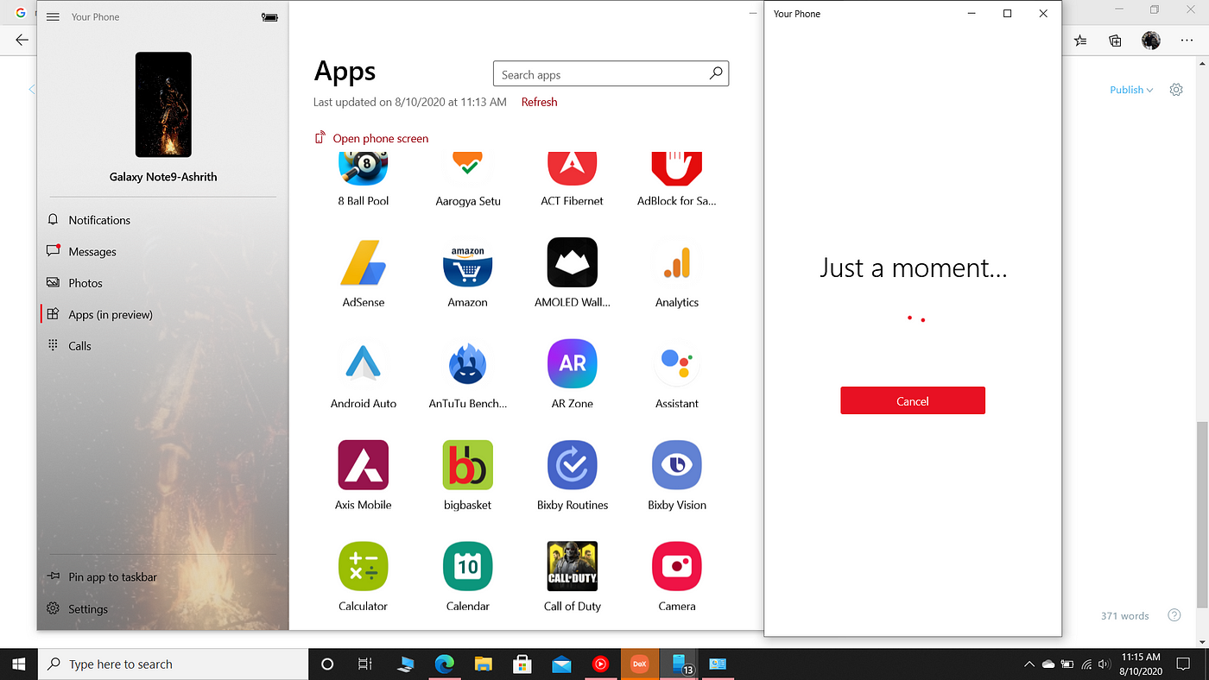1209x680 pixels.
Task: Launch the Analytics app
Action: click(676, 262)
